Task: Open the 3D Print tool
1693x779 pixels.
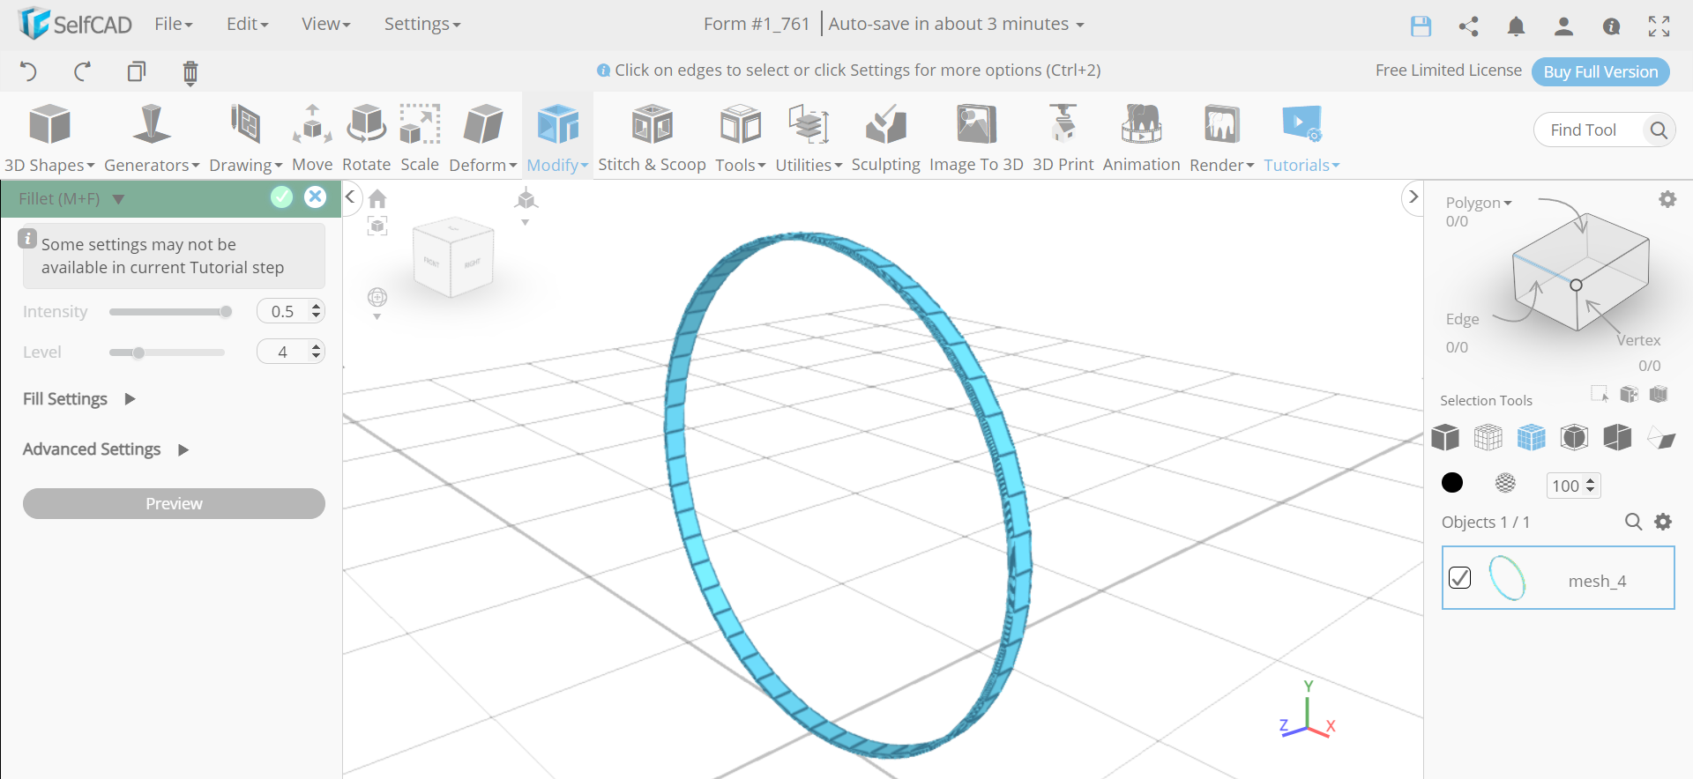Action: tap(1063, 137)
